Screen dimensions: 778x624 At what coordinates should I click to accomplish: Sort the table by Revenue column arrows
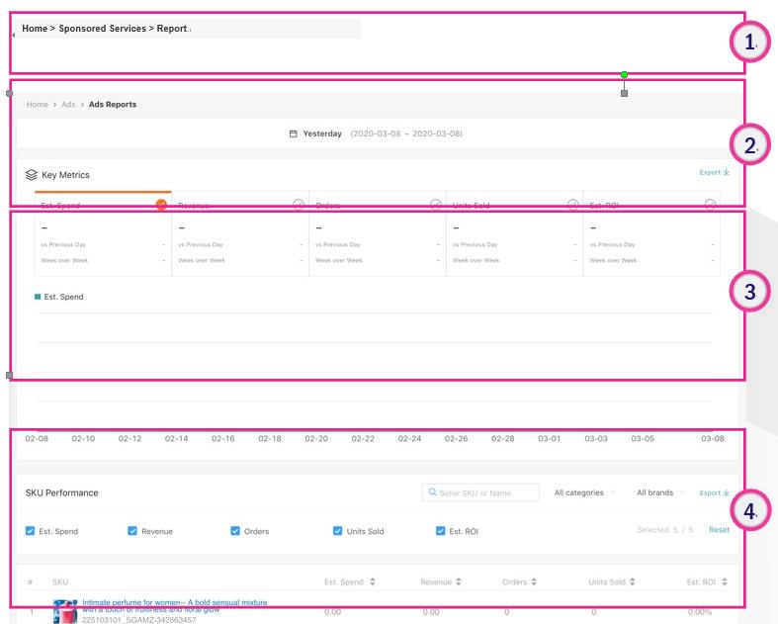[458, 581]
